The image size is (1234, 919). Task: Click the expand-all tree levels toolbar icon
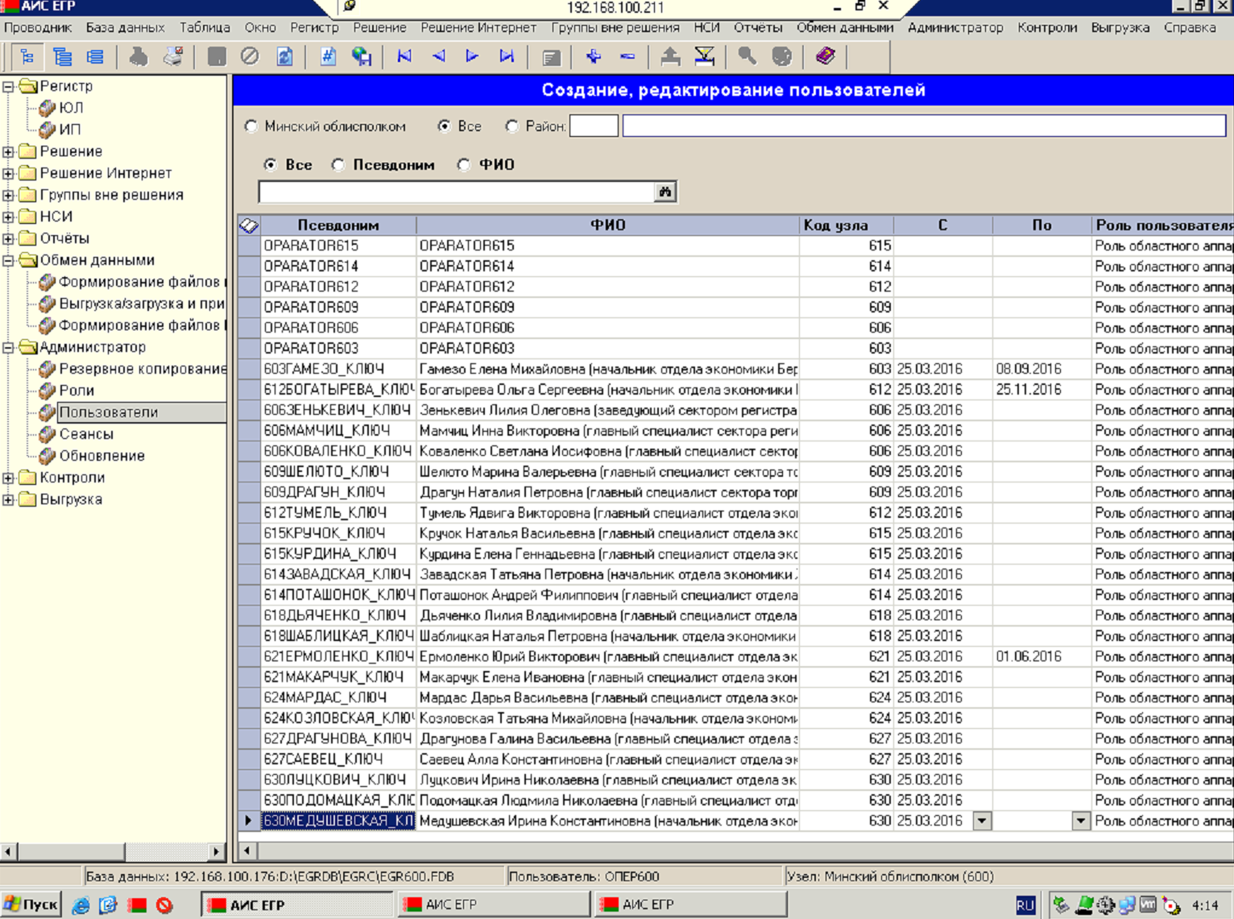click(x=62, y=56)
